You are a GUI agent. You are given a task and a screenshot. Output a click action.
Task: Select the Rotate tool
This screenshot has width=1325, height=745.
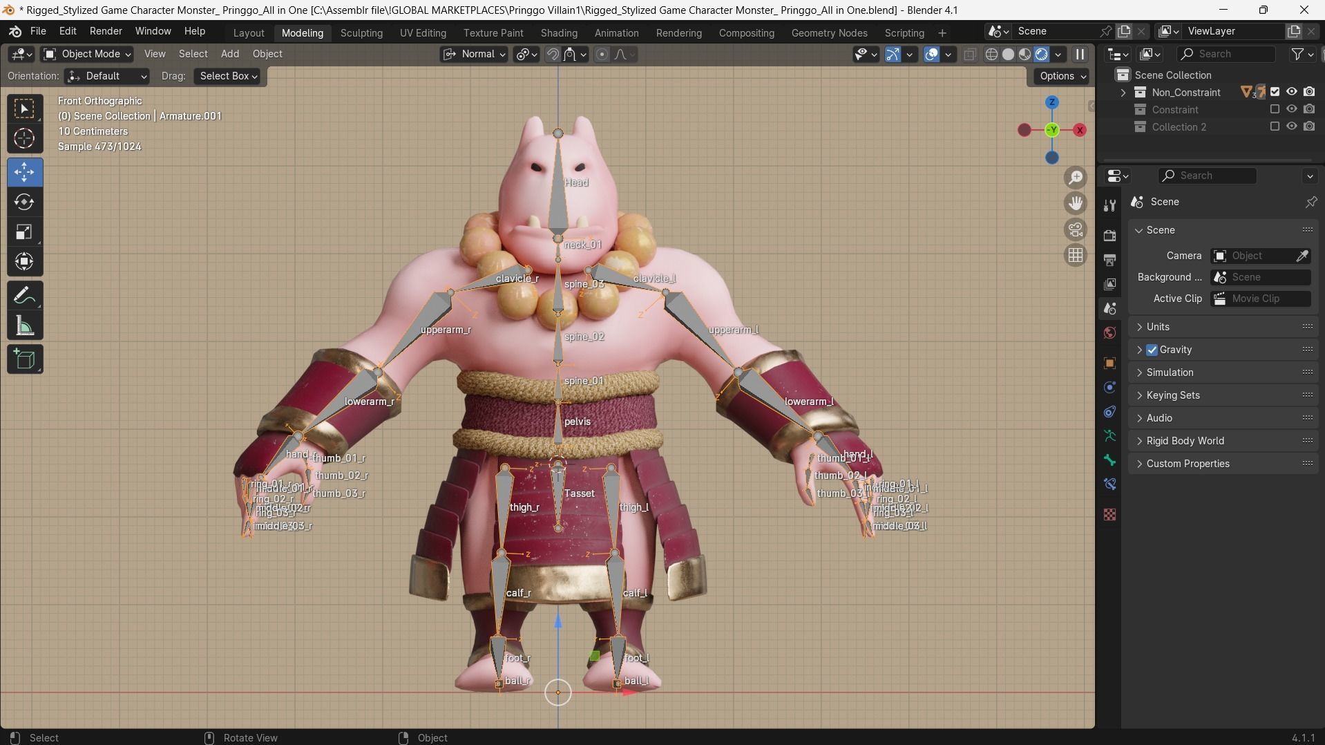[x=25, y=202]
